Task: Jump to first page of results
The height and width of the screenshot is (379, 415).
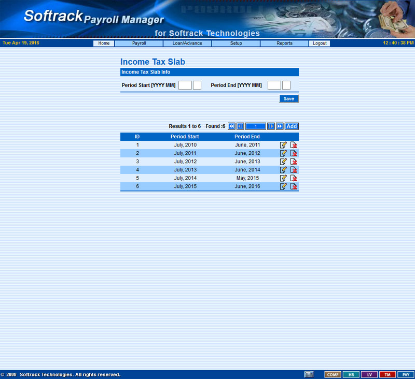Action: [x=231, y=126]
